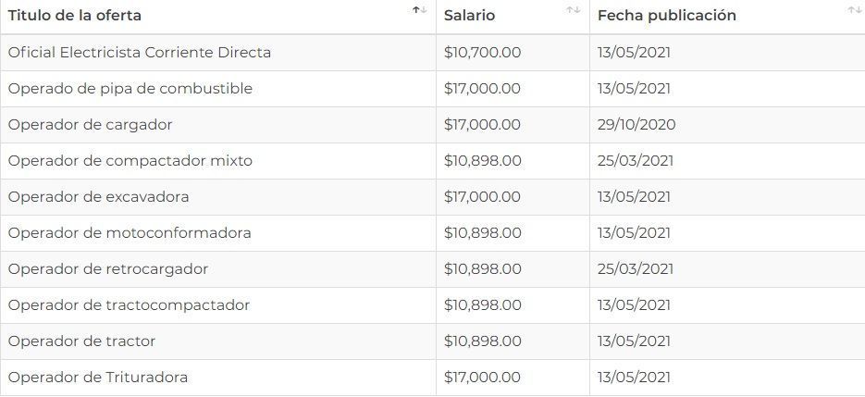This screenshot has width=865, height=397.
Task: Open Operador de compactador mixto offer
Action: pyautogui.click(x=130, y=161)
